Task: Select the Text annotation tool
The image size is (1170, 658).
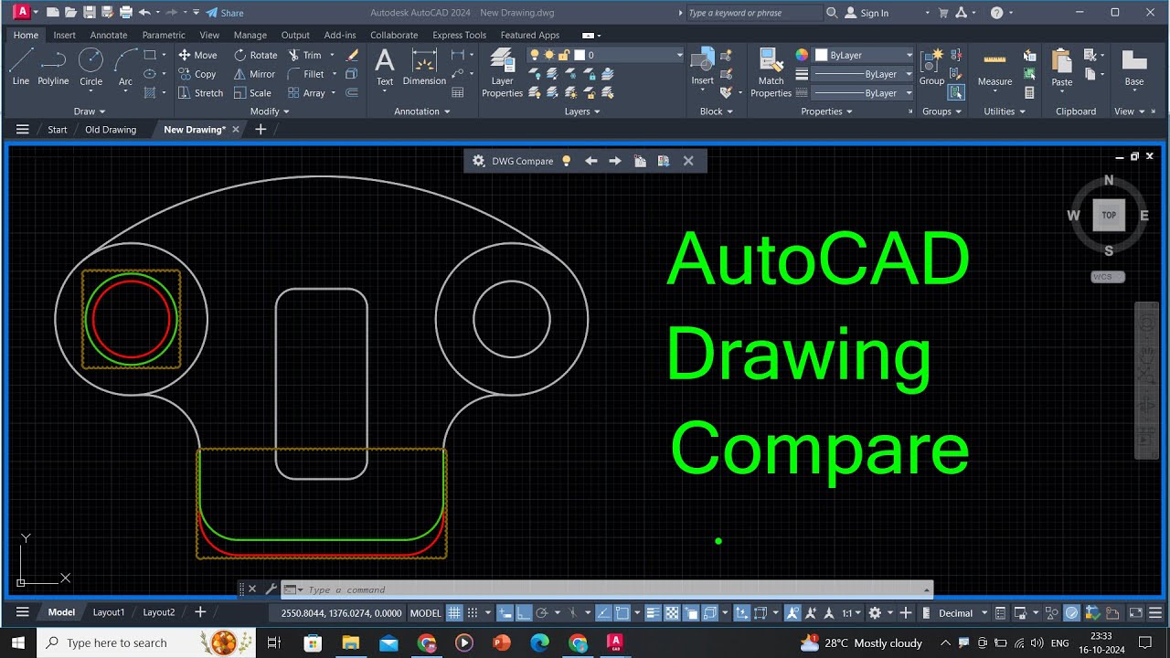Action: pos(385,67)
